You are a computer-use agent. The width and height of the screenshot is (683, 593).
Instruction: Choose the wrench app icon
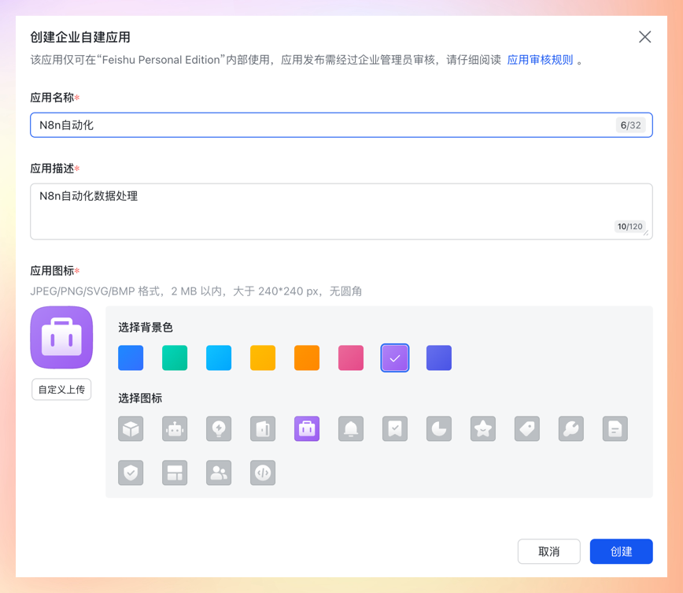coord(571,428)
